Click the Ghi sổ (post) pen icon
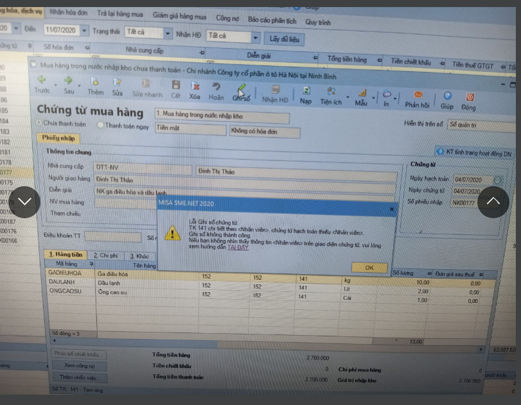This screenshot has height=405, width=521. pos(241,90)
